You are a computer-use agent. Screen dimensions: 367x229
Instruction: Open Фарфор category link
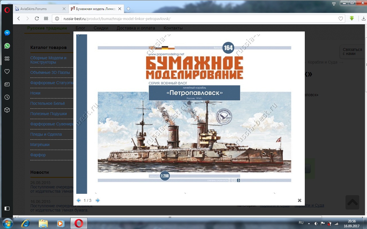click(38, 155)
